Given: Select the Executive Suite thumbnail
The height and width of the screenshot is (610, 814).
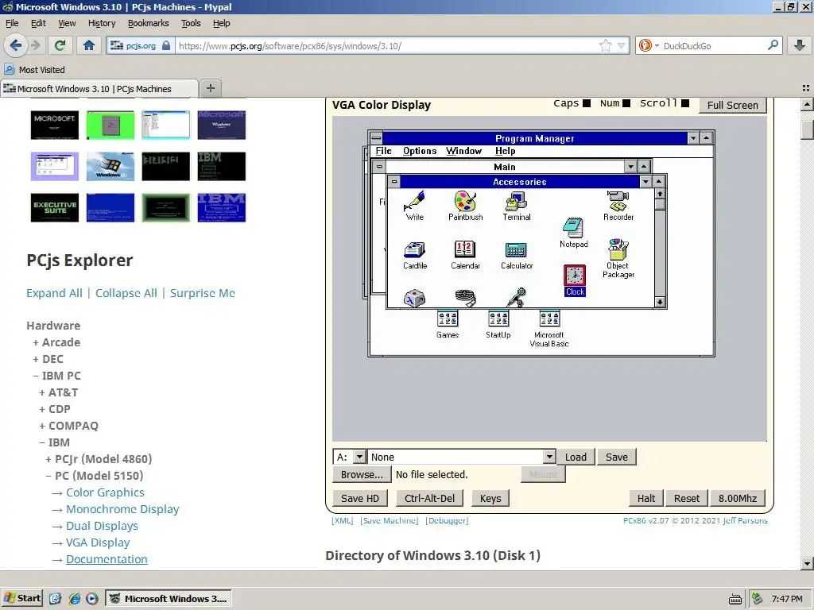Looking at the screenshot, I should [x=55, y=207].
